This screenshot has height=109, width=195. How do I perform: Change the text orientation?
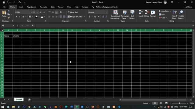(x=61, y=12)
